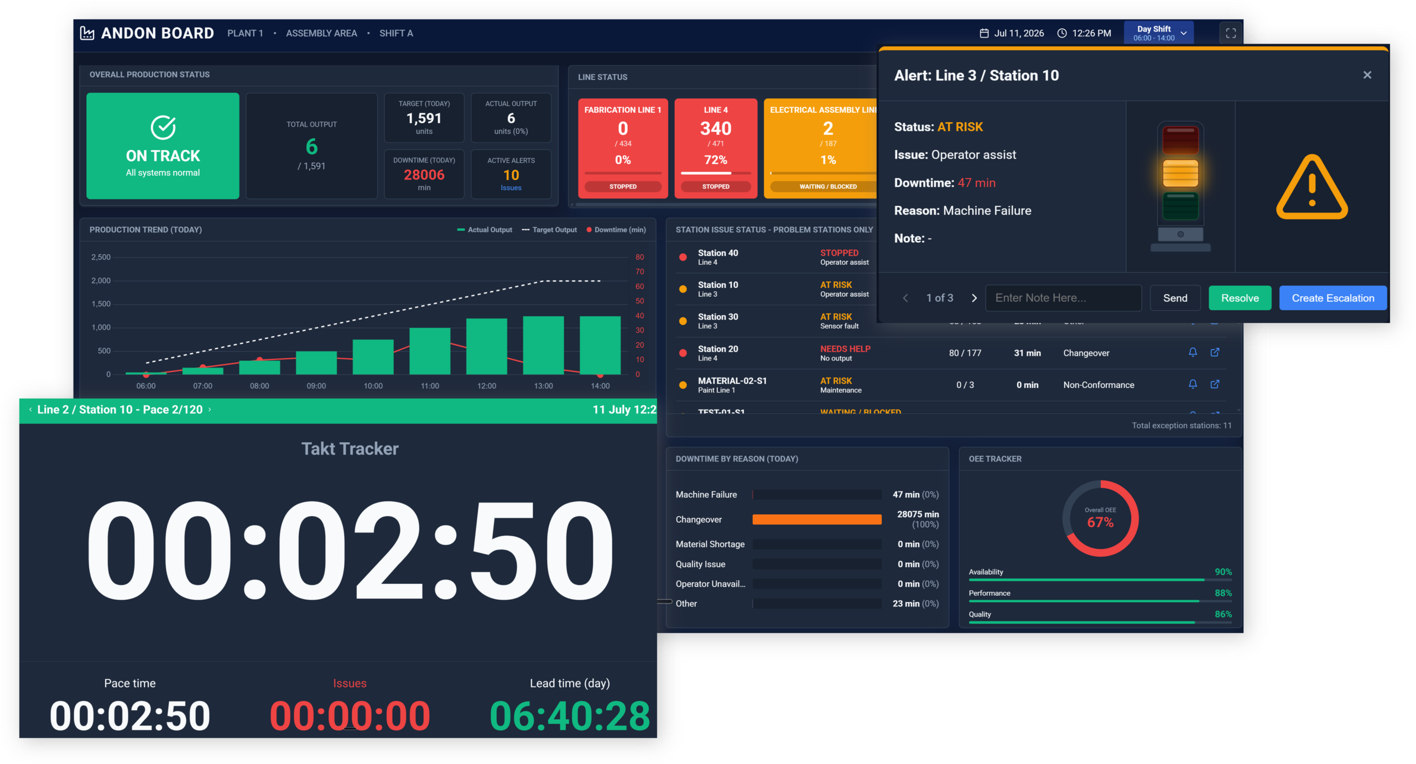Click the Downtime (Today) 28006 tile
1416x764 pixels.
click(x=424, y=174)
